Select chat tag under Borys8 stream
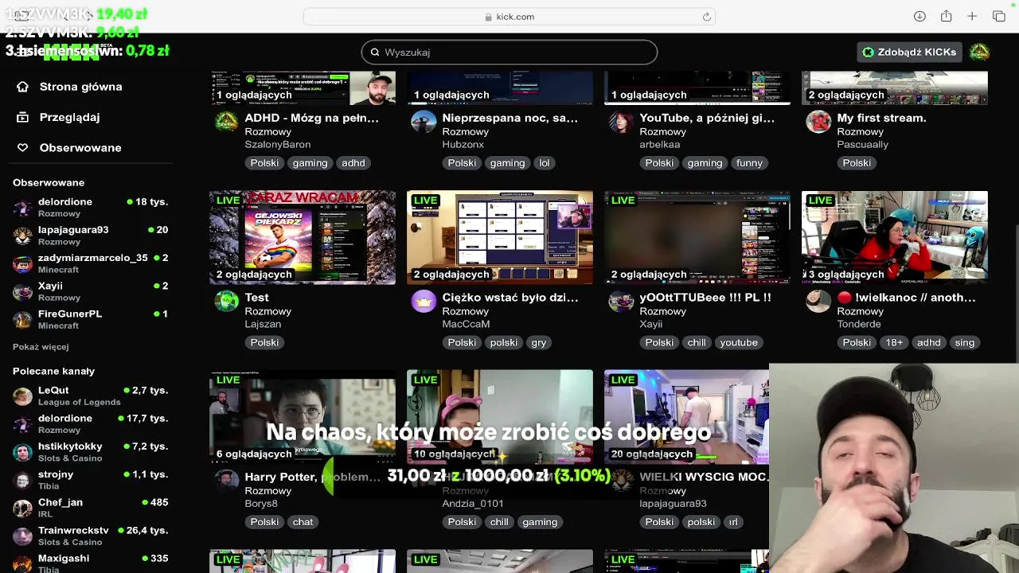Viewport: 1019px width, 573px height. pyautogui.click(x=303, y=522)
